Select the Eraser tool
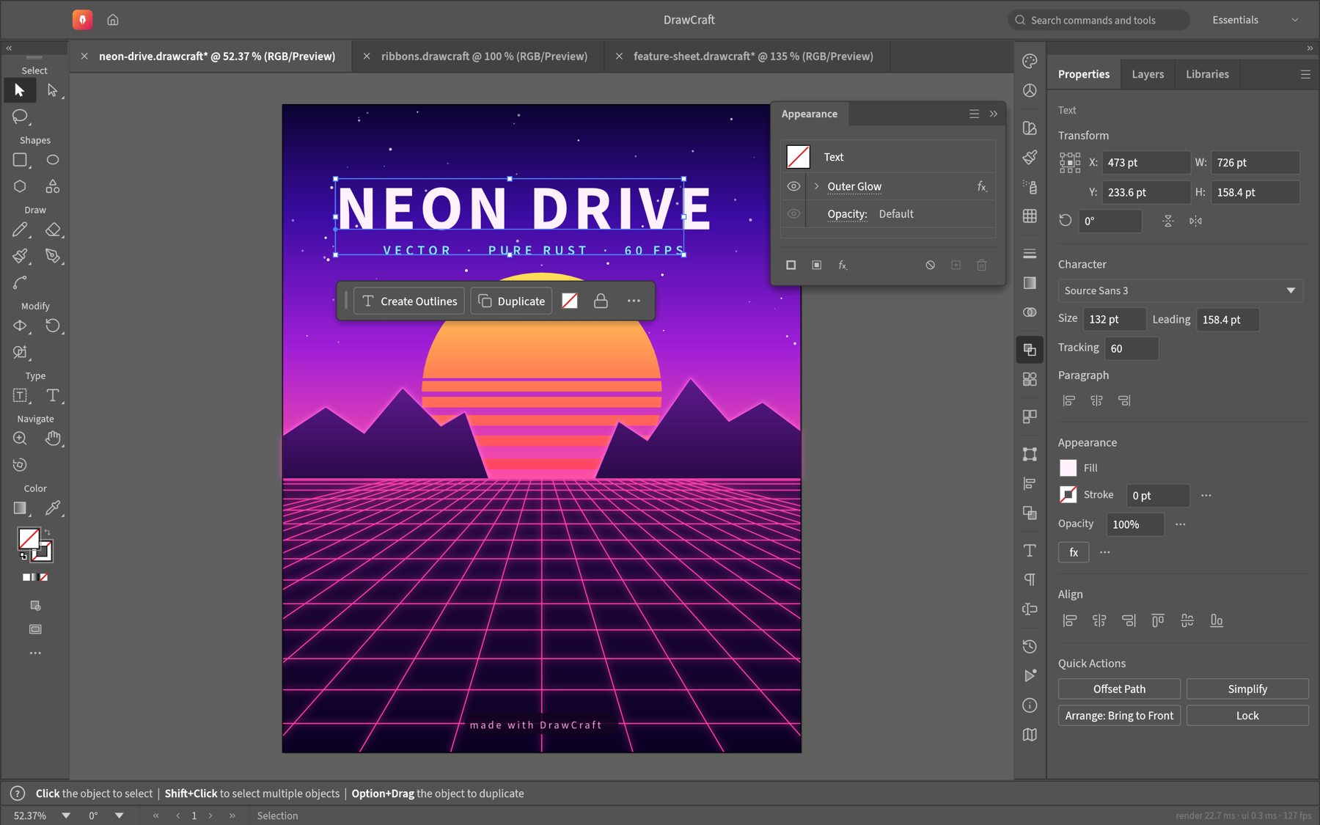1320x825 pixels. pyautogui.click(x=52, y=230)
